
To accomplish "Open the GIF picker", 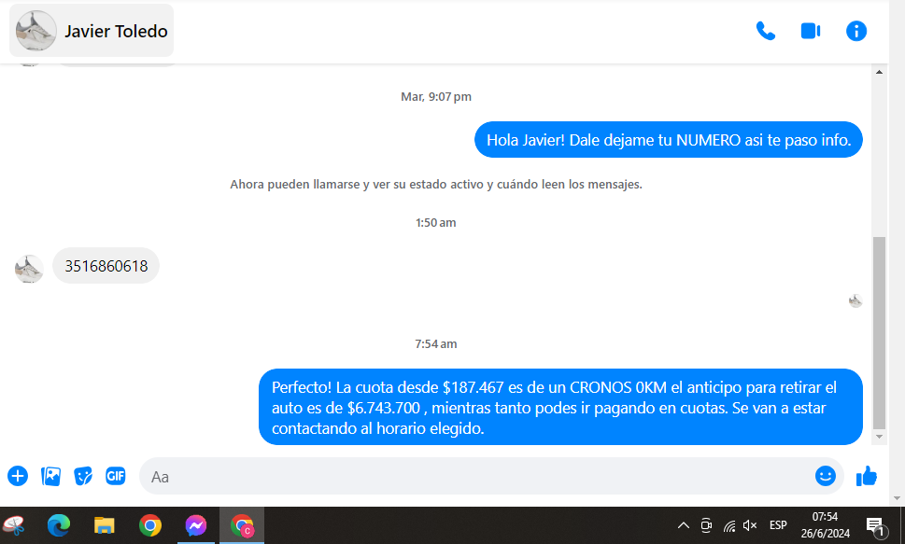I will pyautogui.click(x=115, y=476).
